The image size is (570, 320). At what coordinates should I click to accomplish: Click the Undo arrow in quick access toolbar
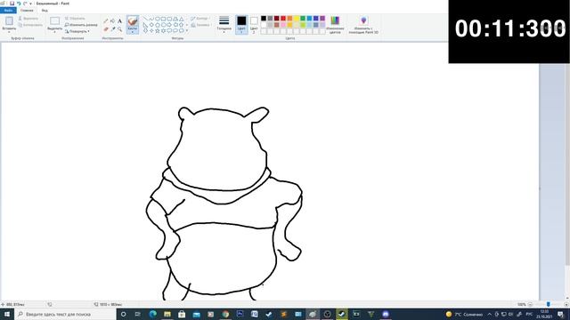(x=19, y=4)
